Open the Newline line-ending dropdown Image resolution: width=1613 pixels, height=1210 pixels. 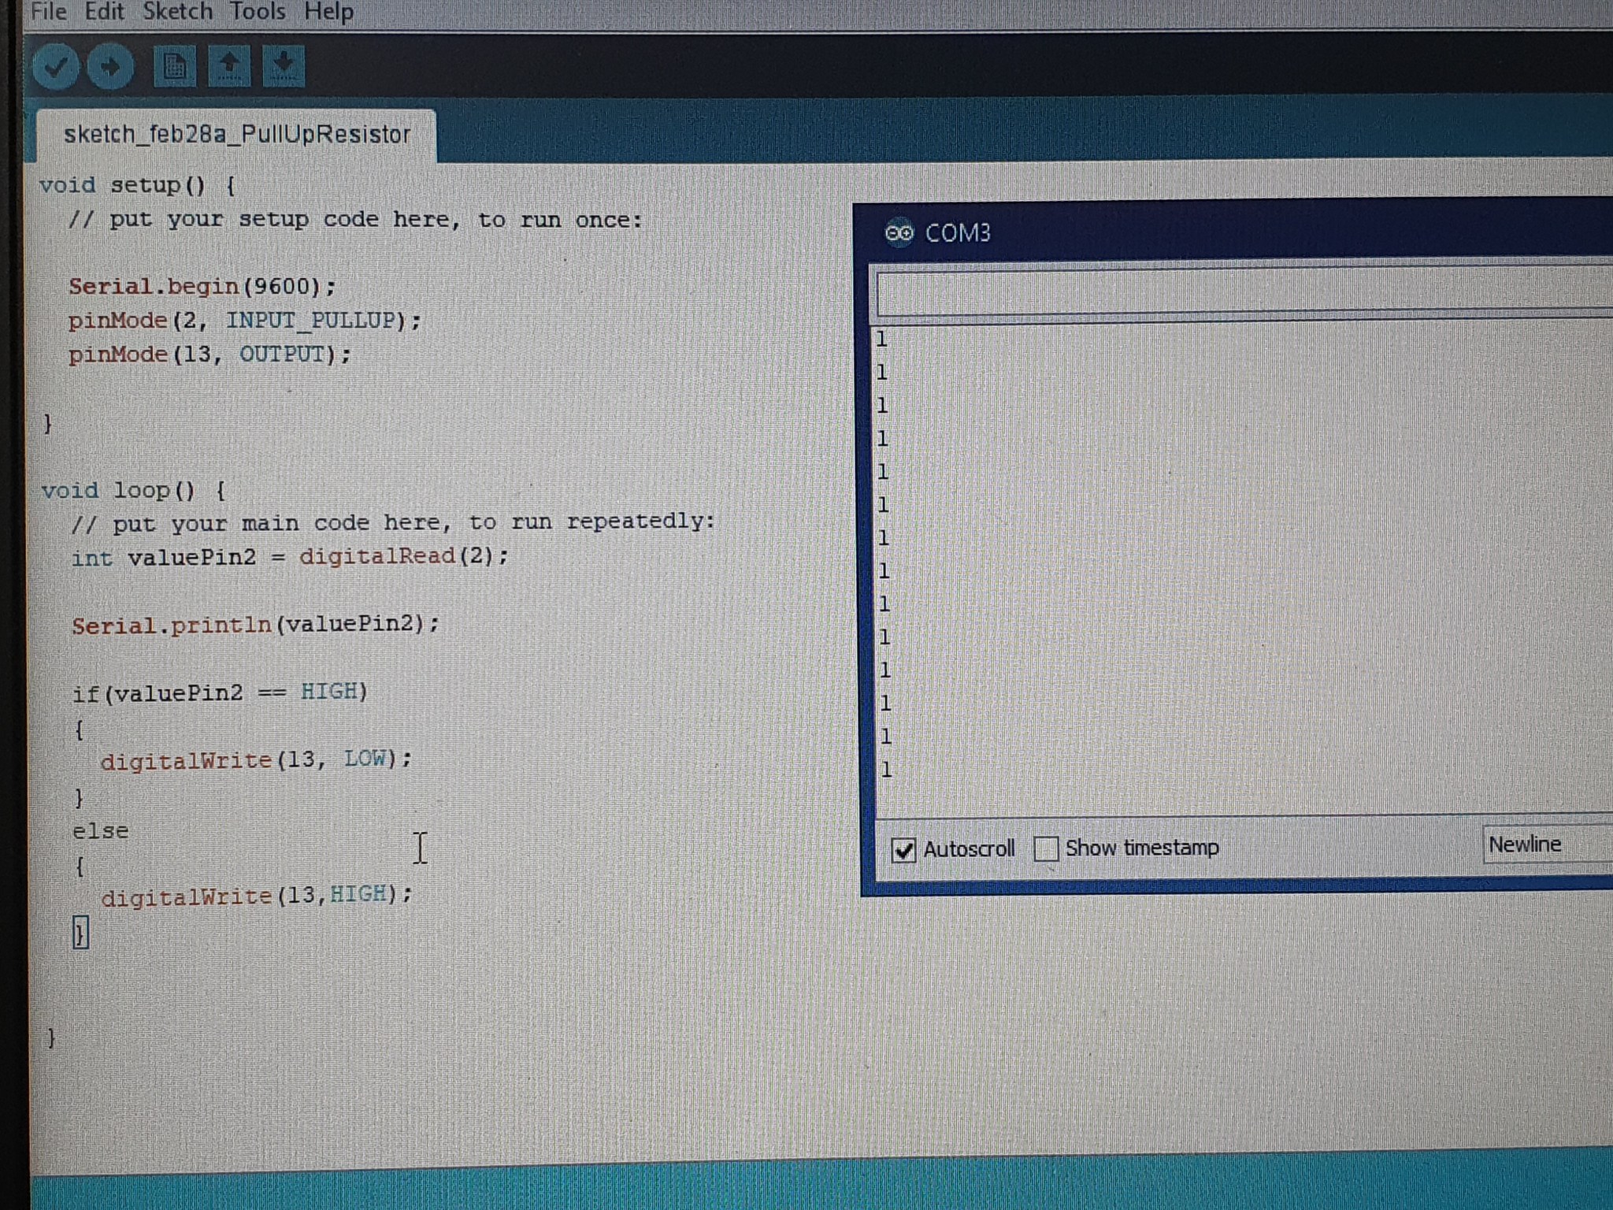[x=1526, y=843]
